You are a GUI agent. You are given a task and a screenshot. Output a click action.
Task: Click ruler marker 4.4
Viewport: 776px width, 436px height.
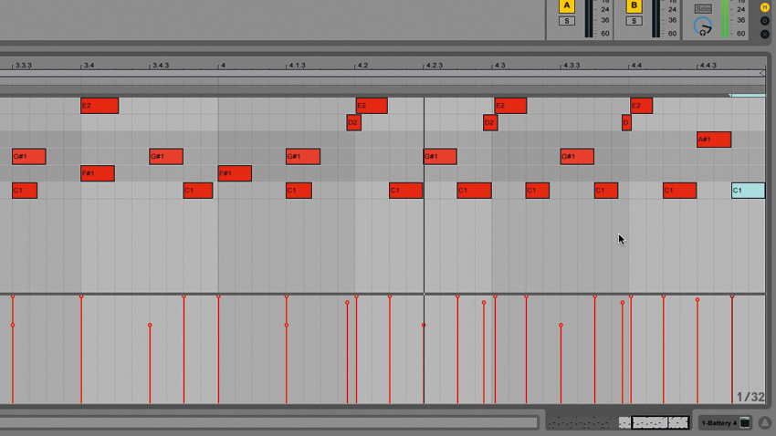[636, 66]
